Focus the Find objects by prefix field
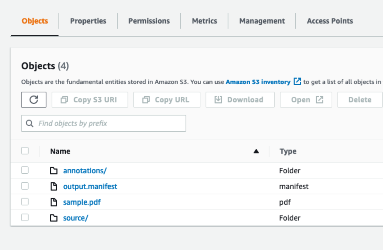The image size is (383, 250). pos(104,123)
